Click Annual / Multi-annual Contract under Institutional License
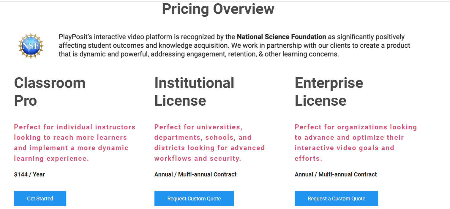This screenshot has width=450, height=209. point(195,174)
